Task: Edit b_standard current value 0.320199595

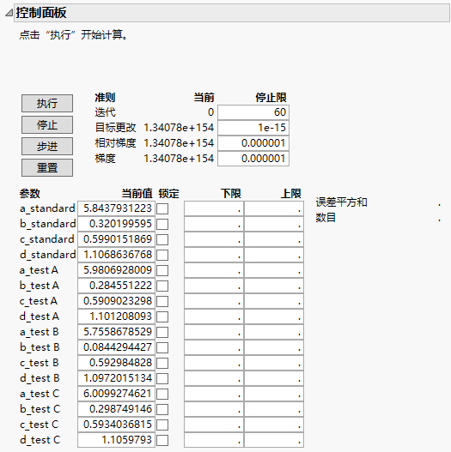Action: pyautogui.click(x=116, y=224)
